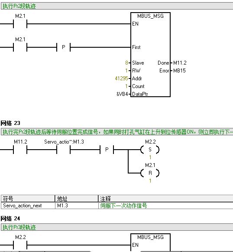233x252 pixels.
Task: Click the Done output address M11.2
Action: [180, 63]
